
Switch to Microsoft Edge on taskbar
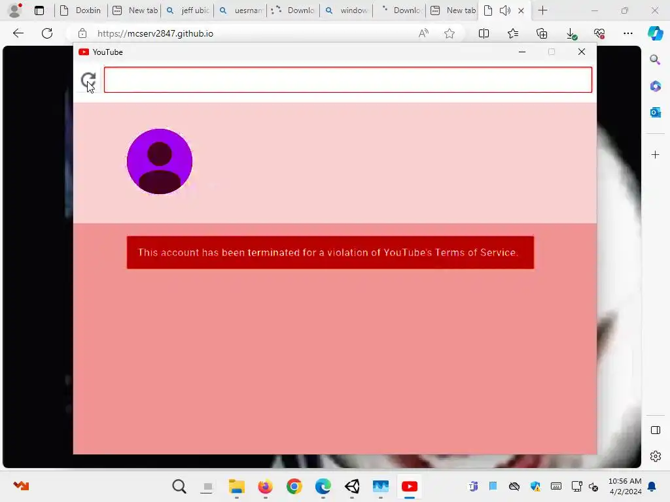click(323, 486)
